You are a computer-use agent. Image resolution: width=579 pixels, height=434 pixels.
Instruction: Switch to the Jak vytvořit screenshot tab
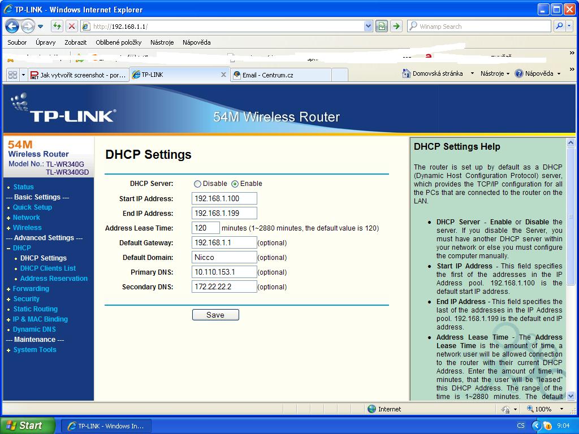tap(79, 75)
